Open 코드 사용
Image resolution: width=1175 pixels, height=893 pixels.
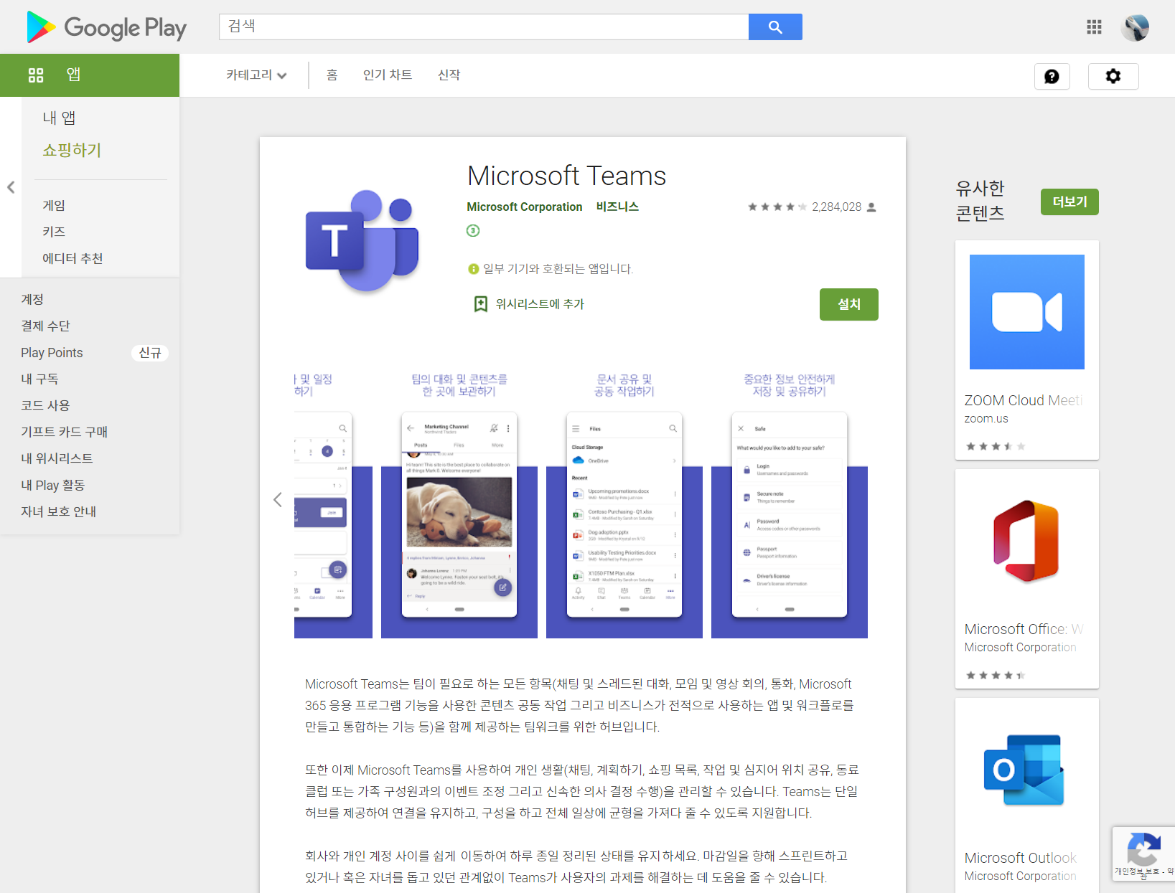(x=45, y=405)
